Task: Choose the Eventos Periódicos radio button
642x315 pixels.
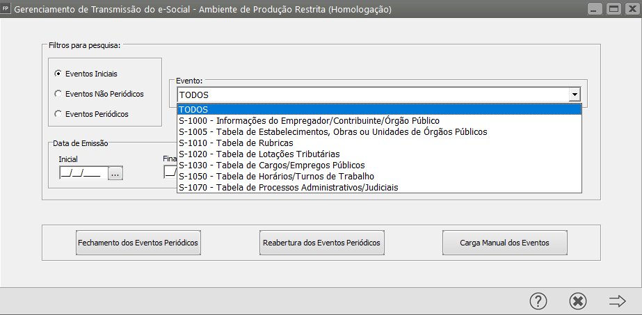Action: tap(58, 113)
